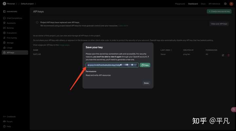Screen dimensions: 236x131
Task: Click View user API keys button
Action: [x=219, y=24]
